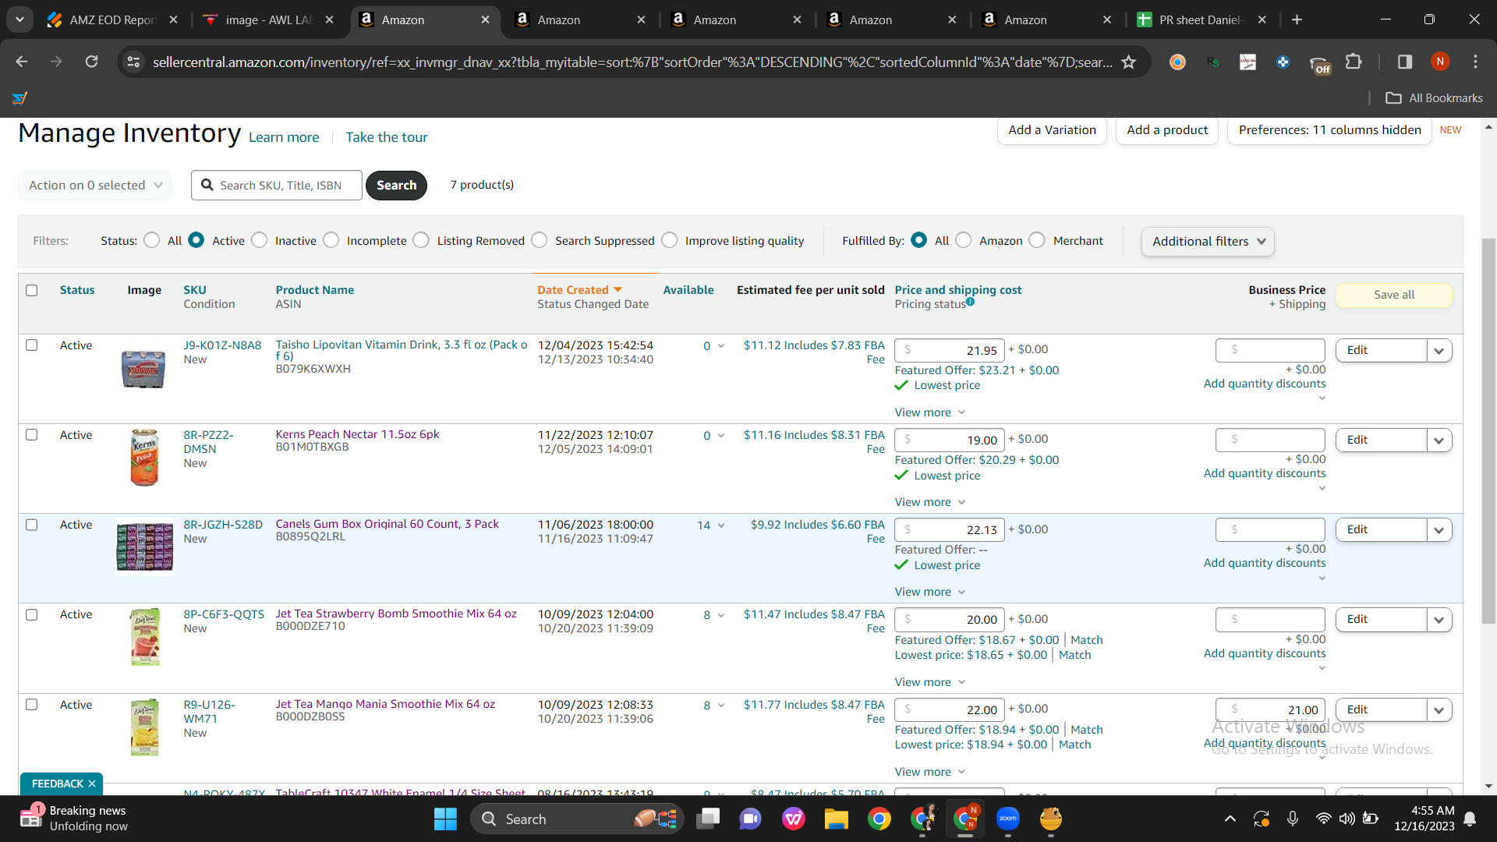Open the tab search dropdown arrow

click(19, 19)
